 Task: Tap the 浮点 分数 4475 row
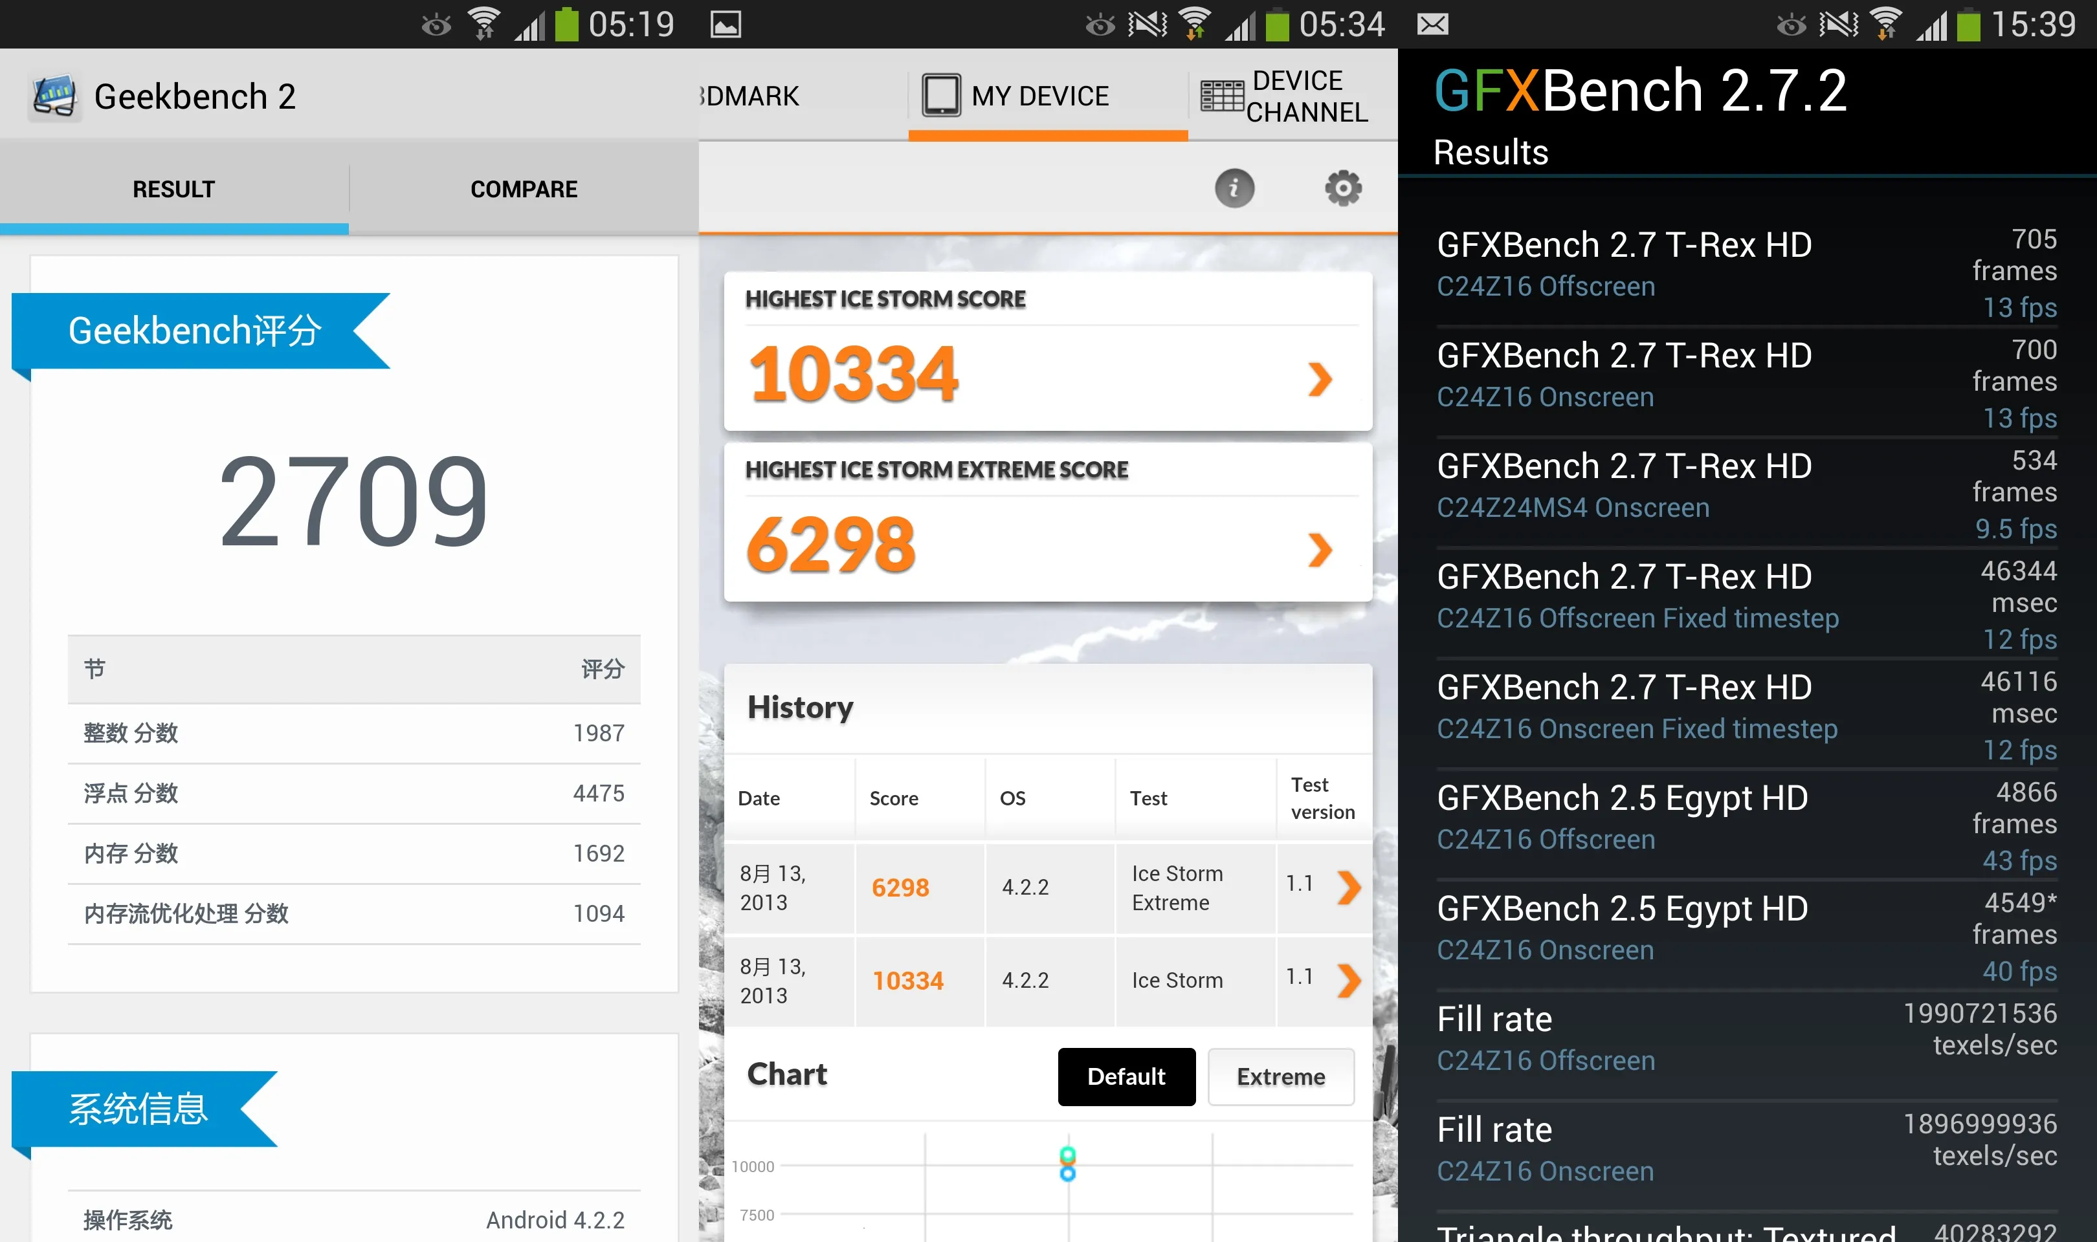coord(354,794)
